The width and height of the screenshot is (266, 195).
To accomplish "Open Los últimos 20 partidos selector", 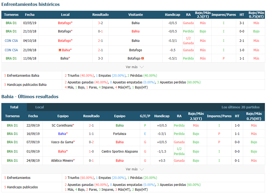I will click(240, 107).
